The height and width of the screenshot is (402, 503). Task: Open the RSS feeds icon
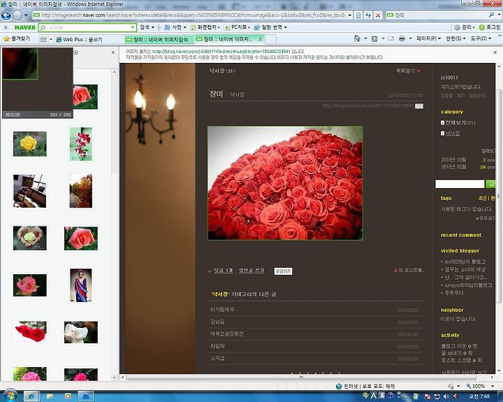click(374, 39)
